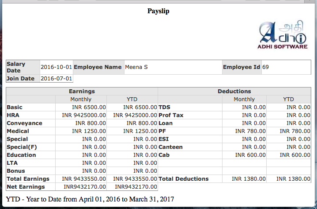This screenshot has width=317, height=209.
Task: Click the Employee Name label
Action: [x=98, y=67]
